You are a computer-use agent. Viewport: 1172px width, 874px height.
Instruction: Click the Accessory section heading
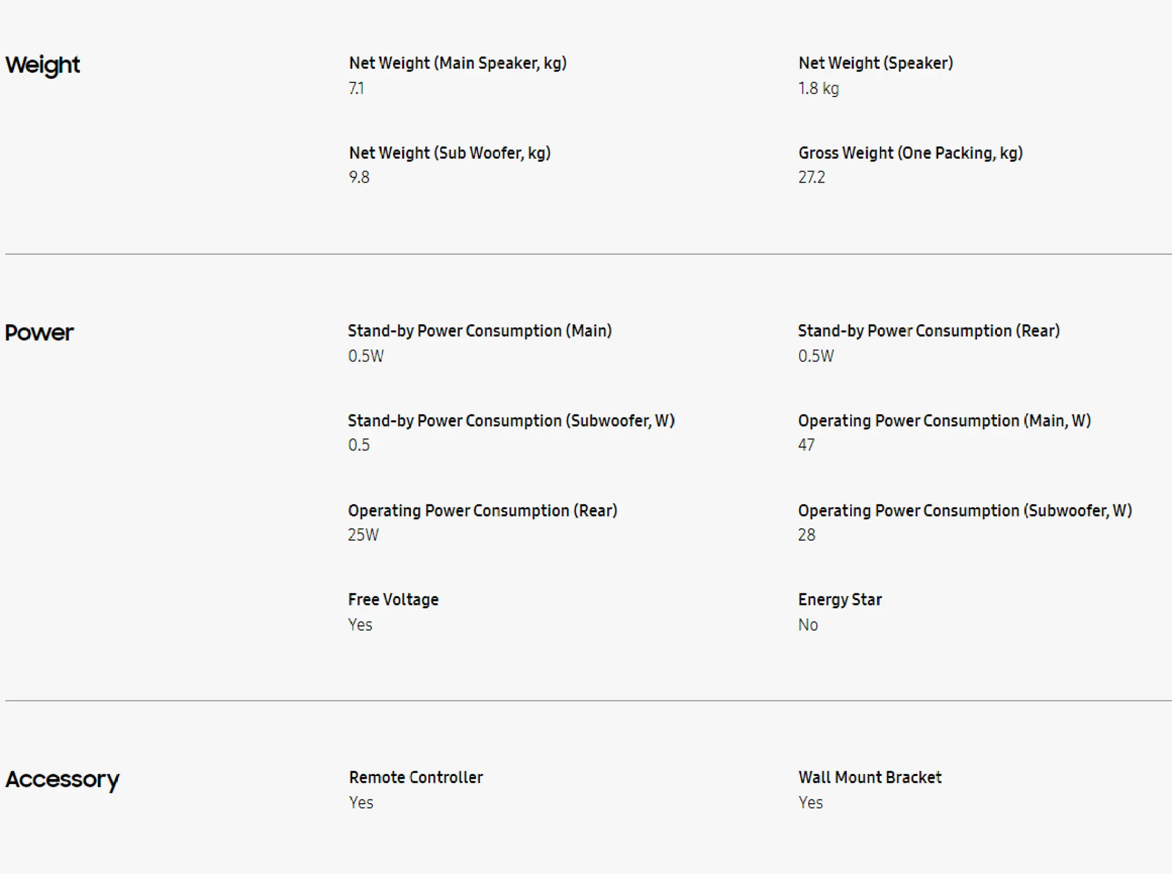tap(62, 780)
